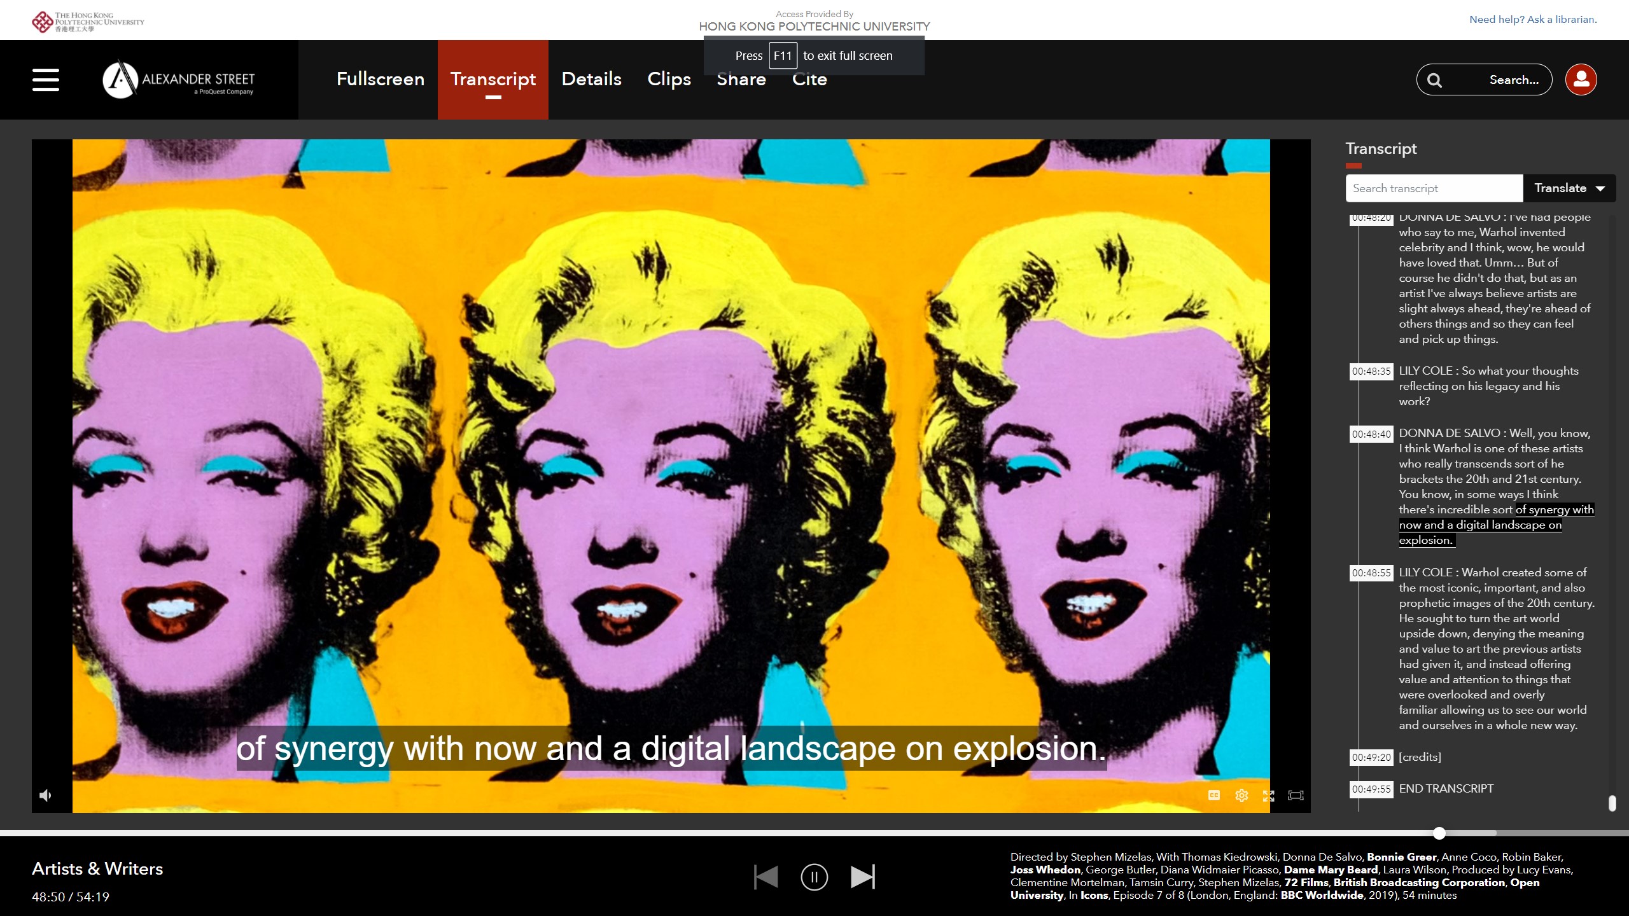Mute the video volume speaker icon
Screen dimensions: 1629x916
(45, 795)
